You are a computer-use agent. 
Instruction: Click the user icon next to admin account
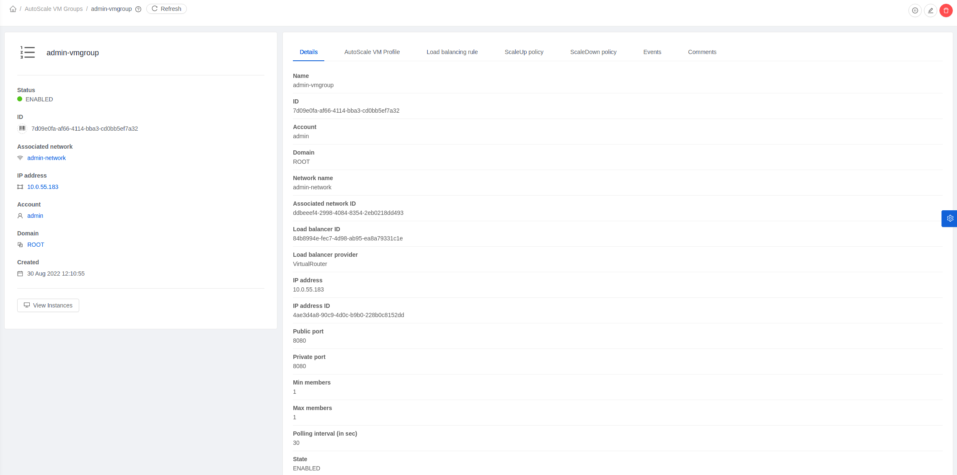[x=20, y=216]
